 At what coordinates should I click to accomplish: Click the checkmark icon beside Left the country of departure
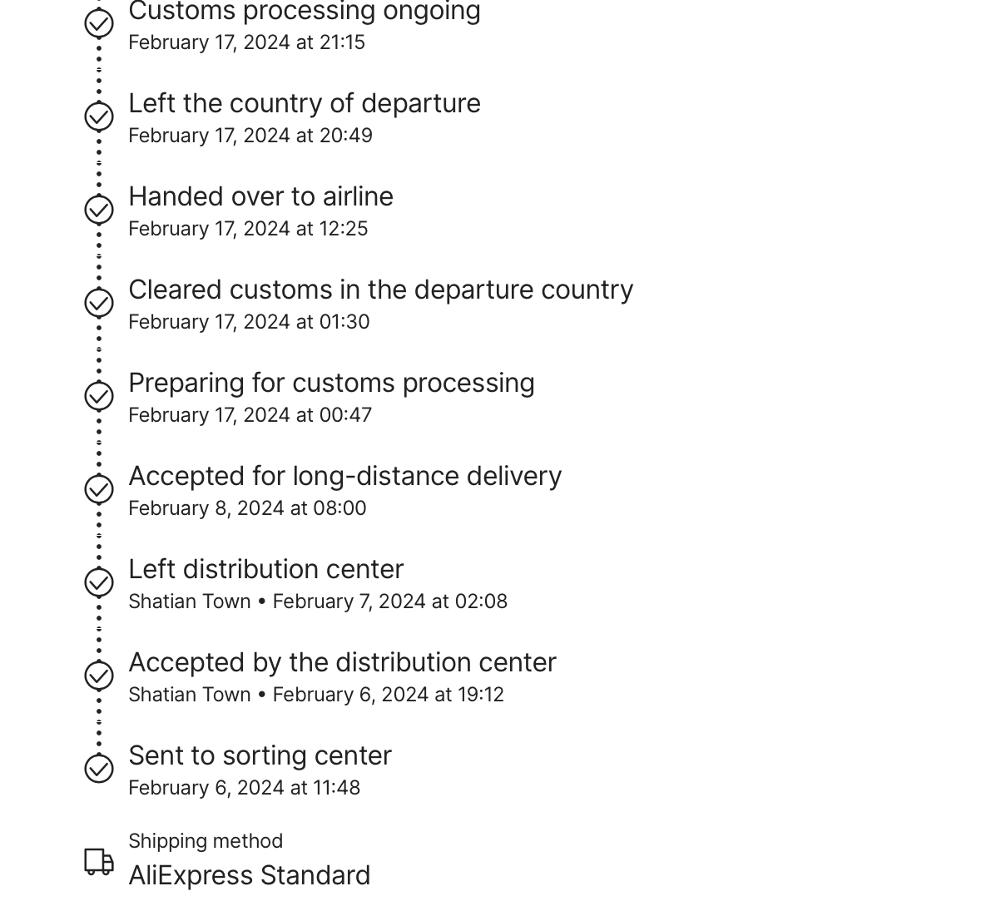(x=99, y=116)
